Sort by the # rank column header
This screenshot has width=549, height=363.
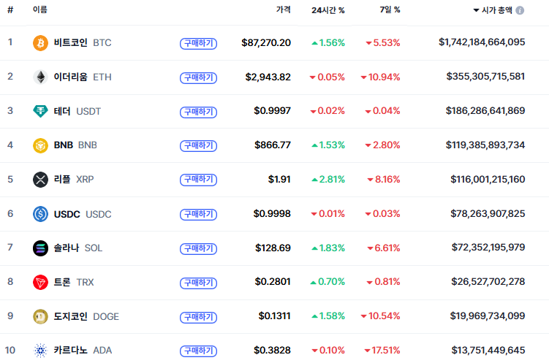[x=10, y=10]
